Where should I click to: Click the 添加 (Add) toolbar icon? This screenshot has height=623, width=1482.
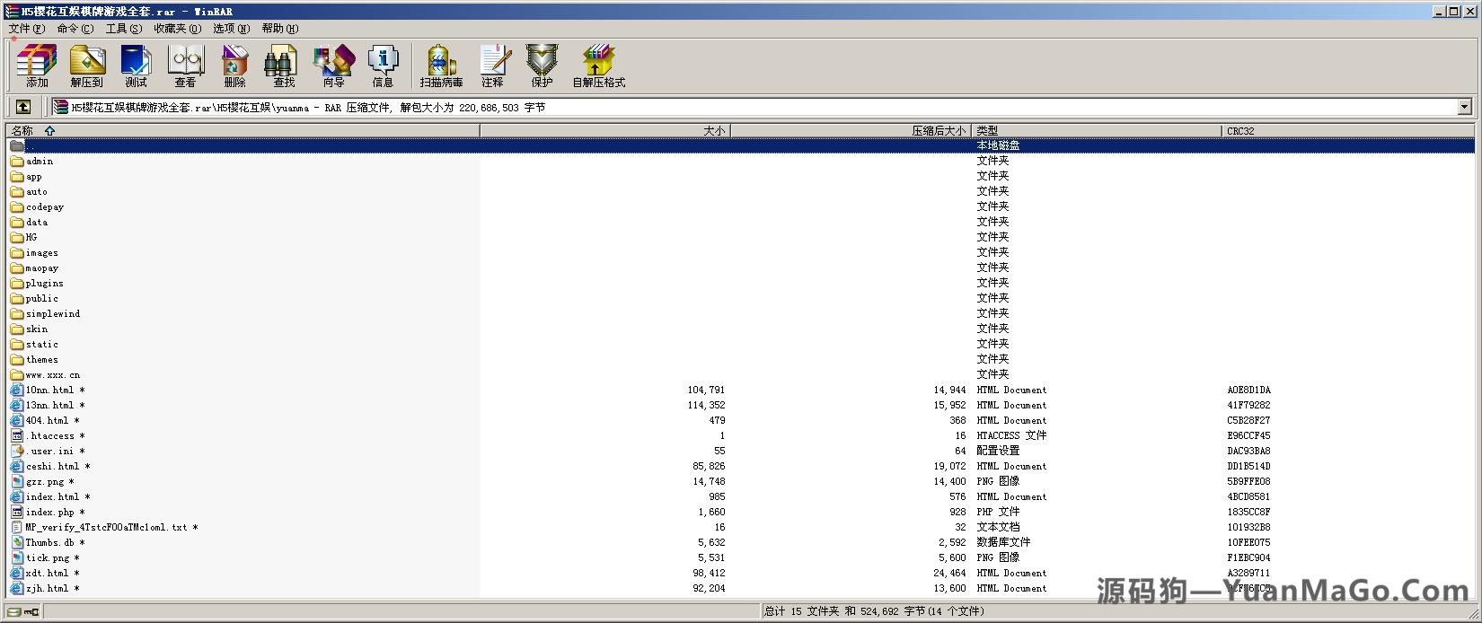coord(37,66)
